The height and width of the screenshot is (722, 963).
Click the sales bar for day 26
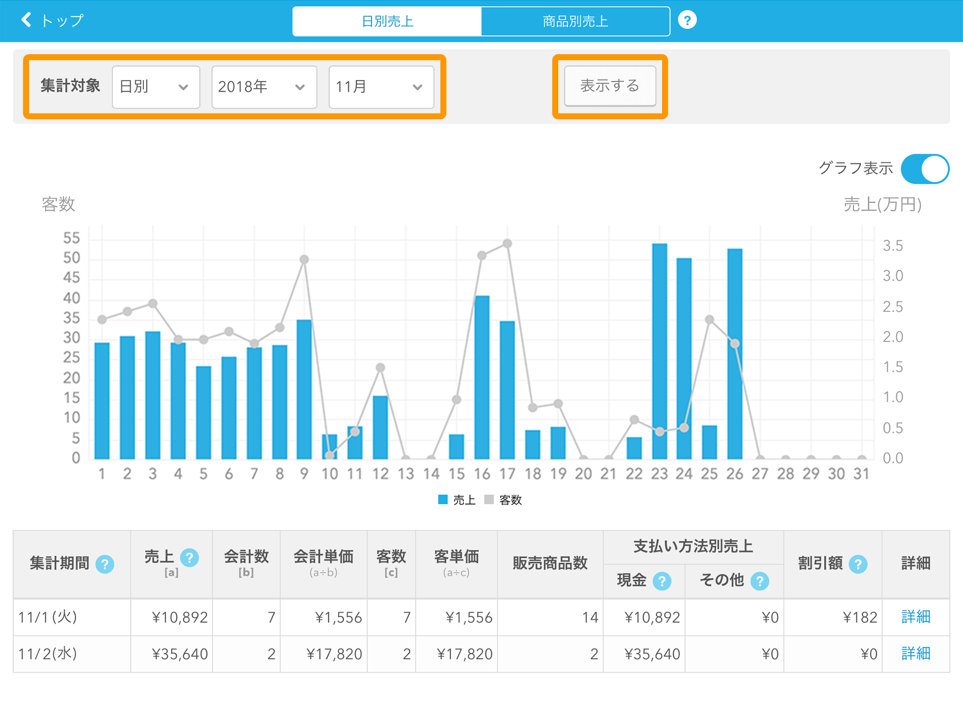click(735, 353)
